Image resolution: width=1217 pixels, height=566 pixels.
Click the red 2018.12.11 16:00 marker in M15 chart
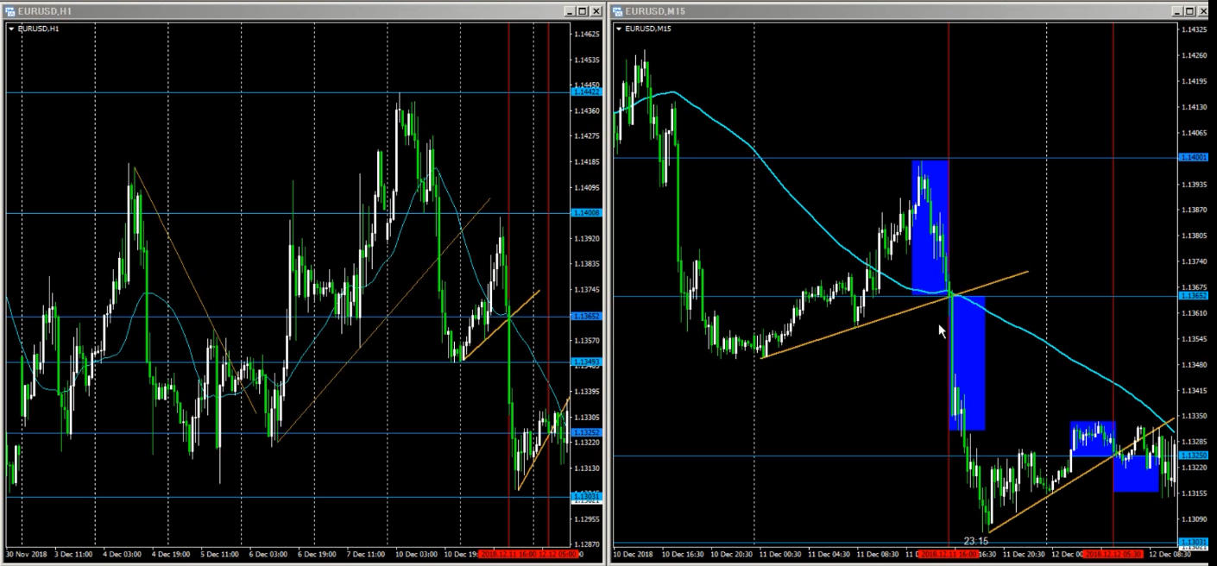pos(947,554)
